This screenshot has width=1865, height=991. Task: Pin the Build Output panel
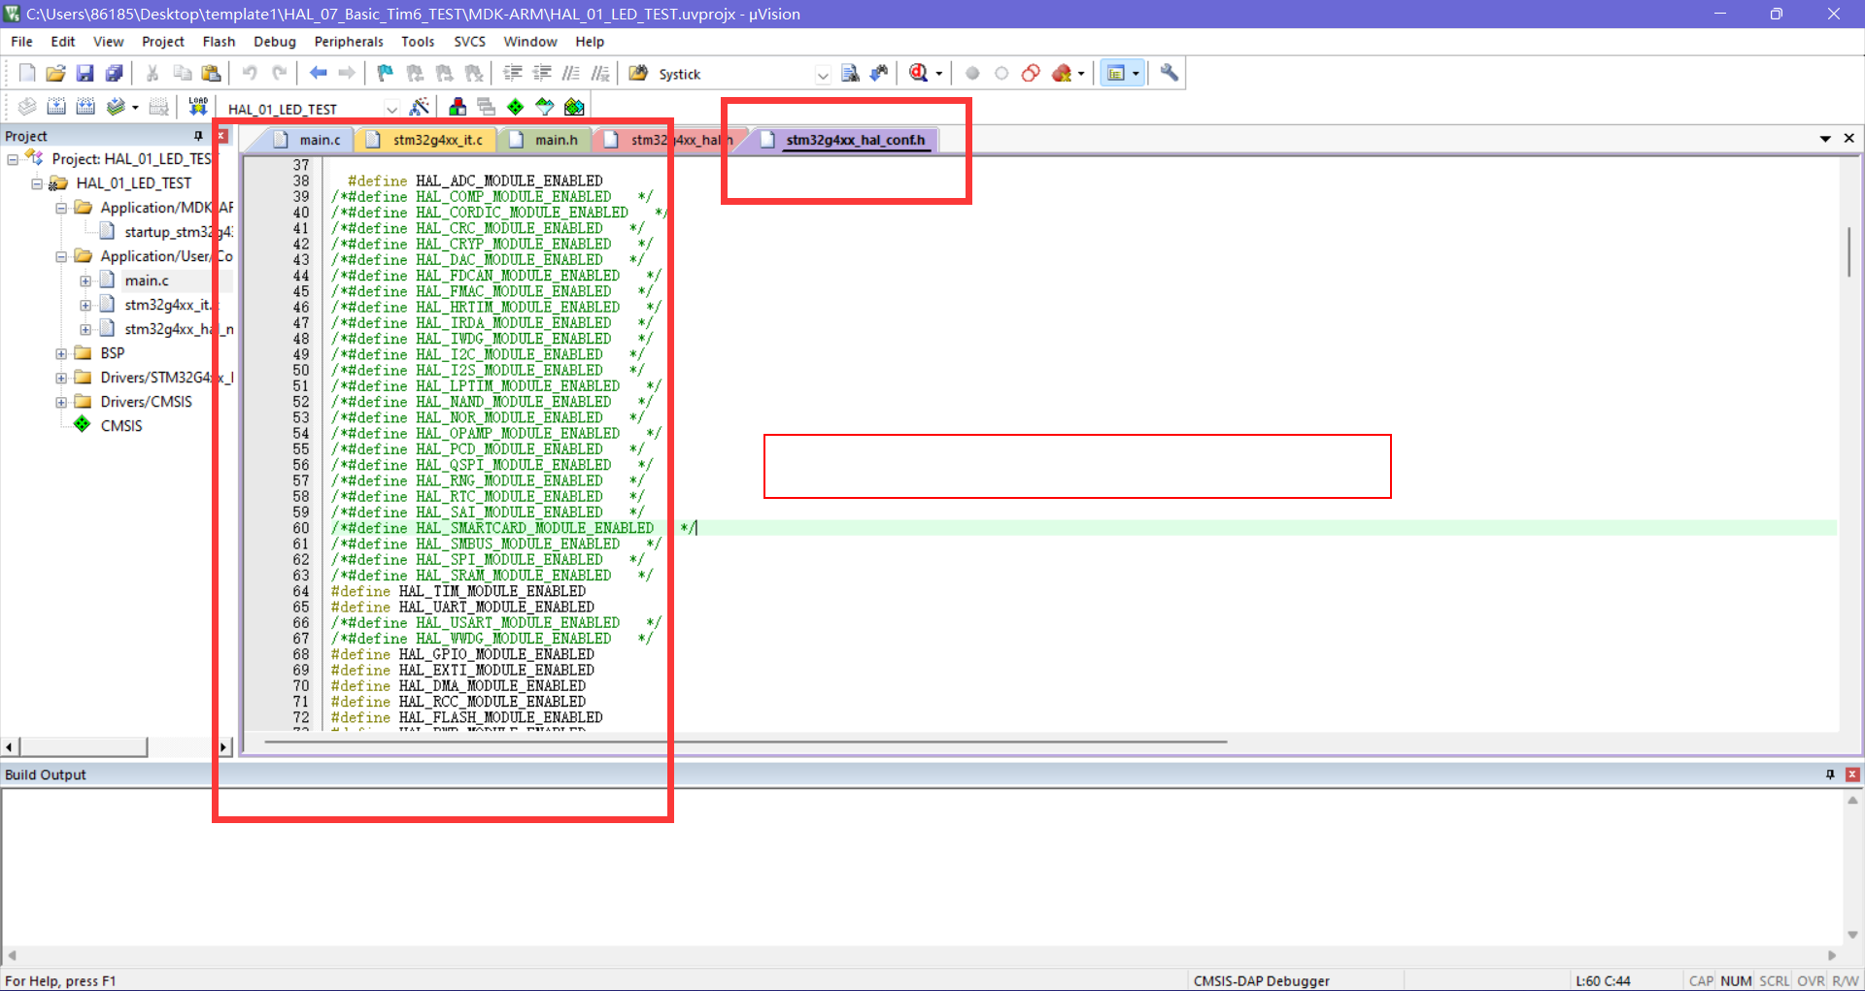[x=1830, y=775]
